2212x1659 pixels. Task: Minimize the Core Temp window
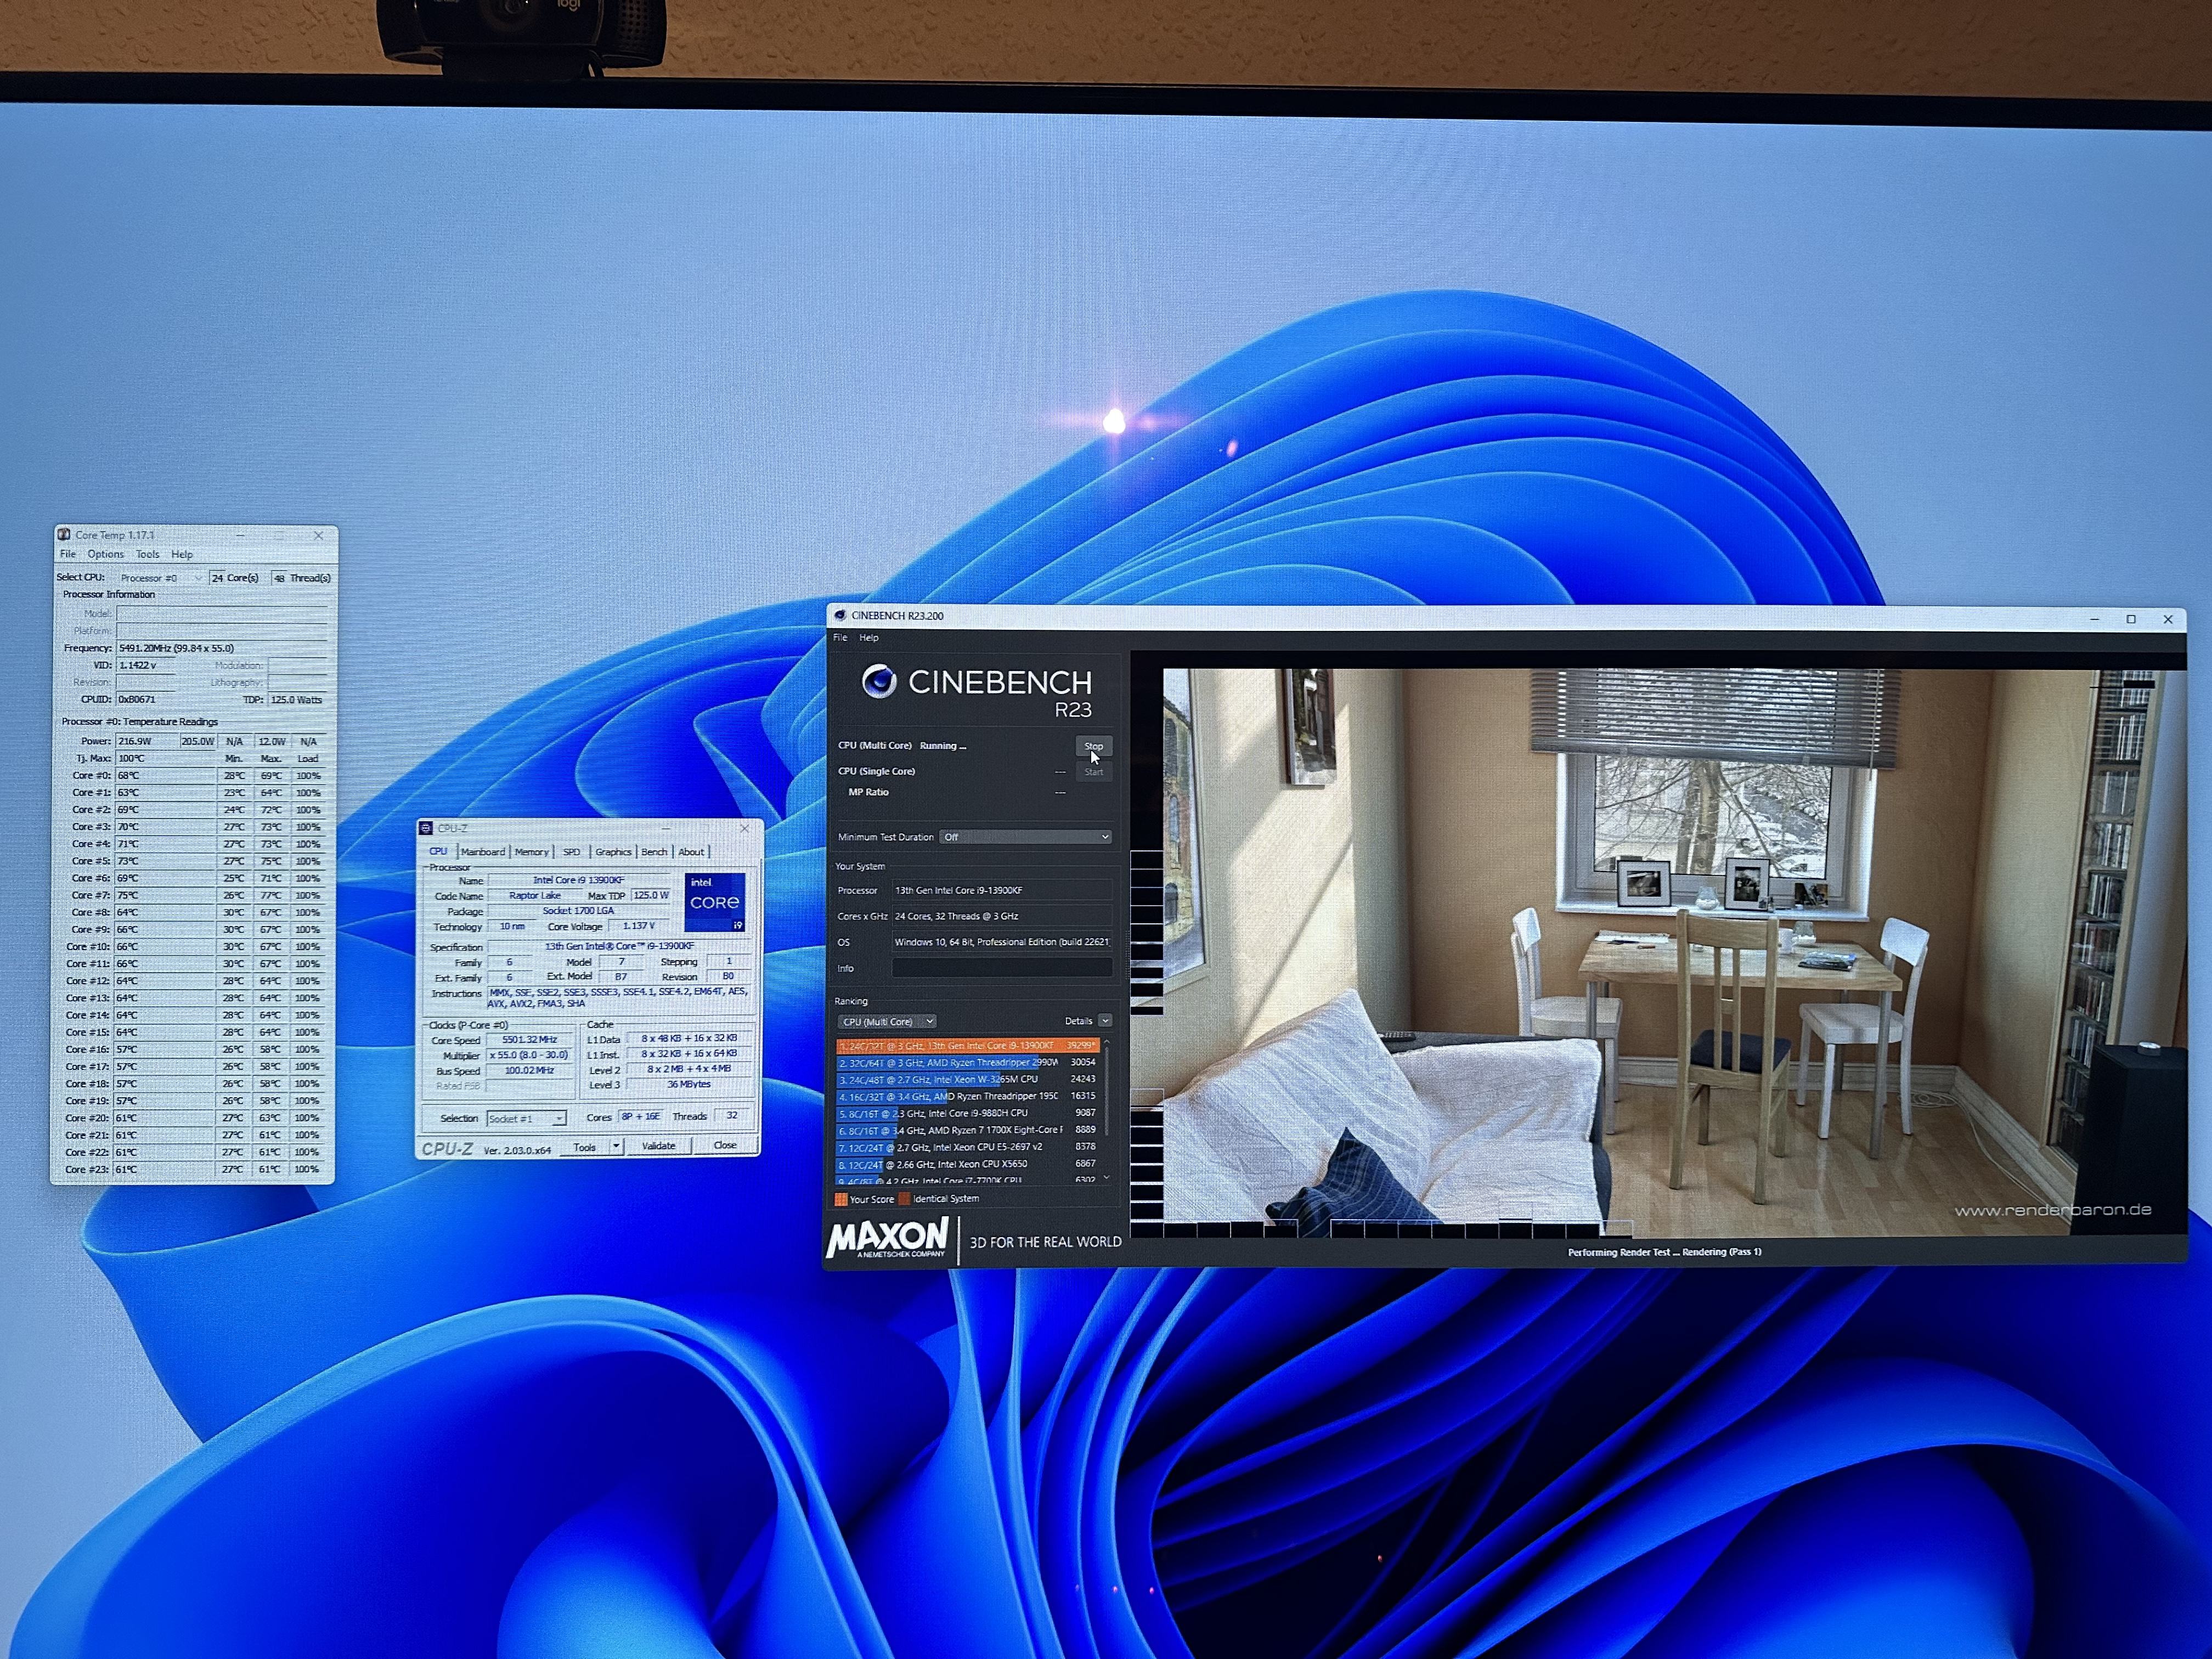[241, 535]
